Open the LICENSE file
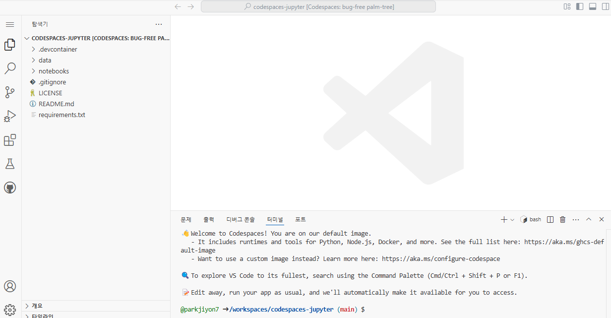Screen dimensions: 611x318 click(x=96, y=93)
